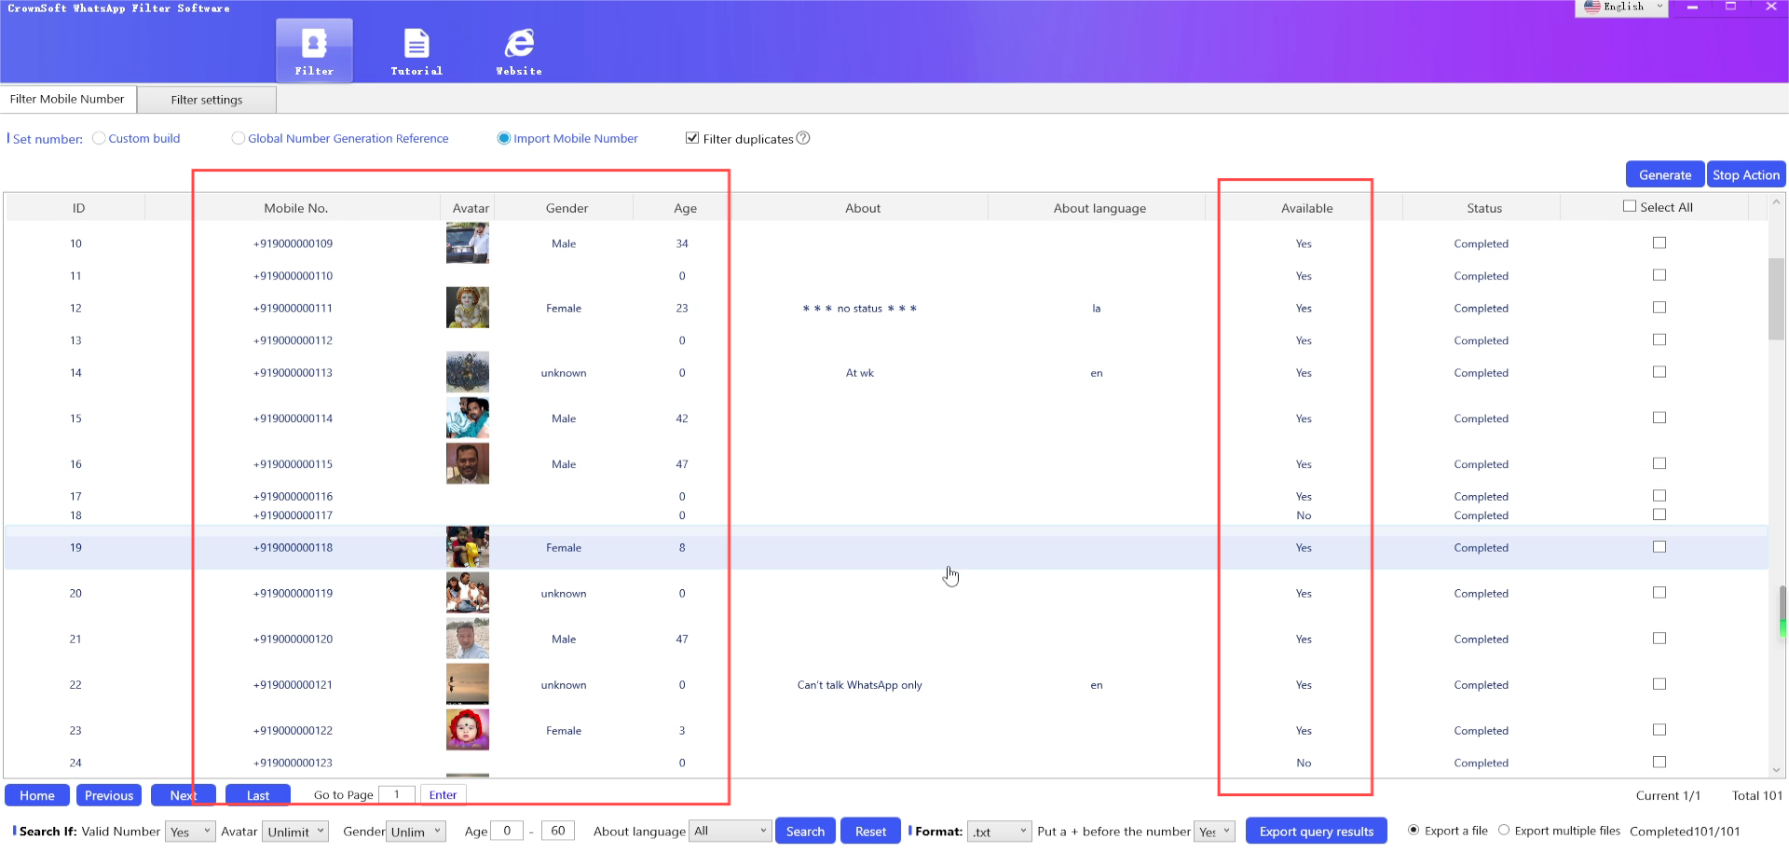1789x866 pixels.
Task: Open the Valid Number dropdown
Action: (190, 831)
